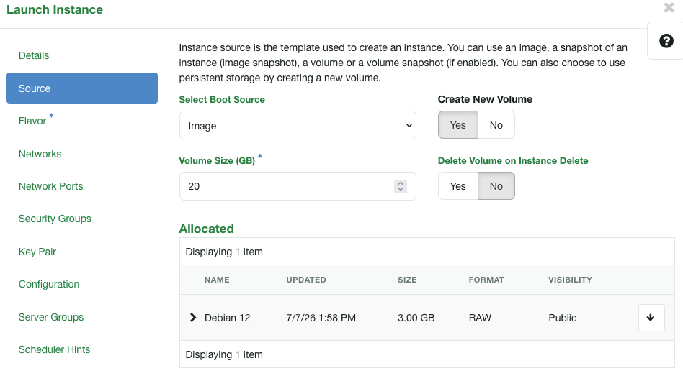This screenshot has height=376, width=683.
Task: Open the Key Pair step
Action: [37, 252]
